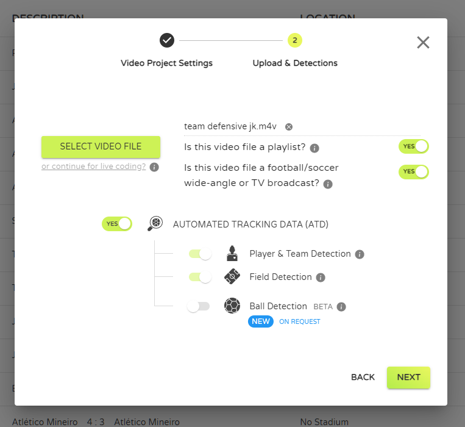This screenshot has width=465, height=427.
Task: Click the continue for live coding link
Action: pos(94,167)
